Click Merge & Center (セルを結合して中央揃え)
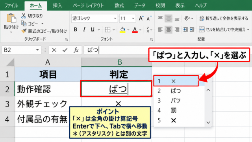Screen dimensions: 252x142 (222, 30)
